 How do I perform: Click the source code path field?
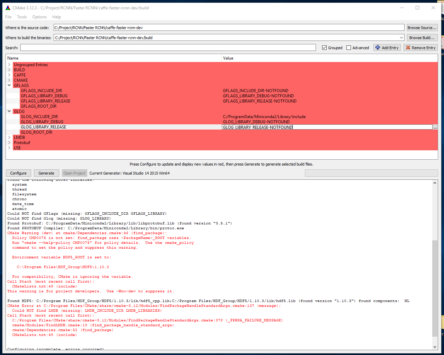click(229, 28)
